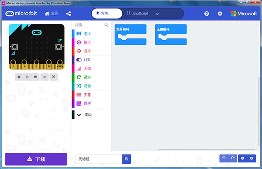Open the share project icon
The height and width of the screenshot is (169, 262).
(x=69, y=14)
